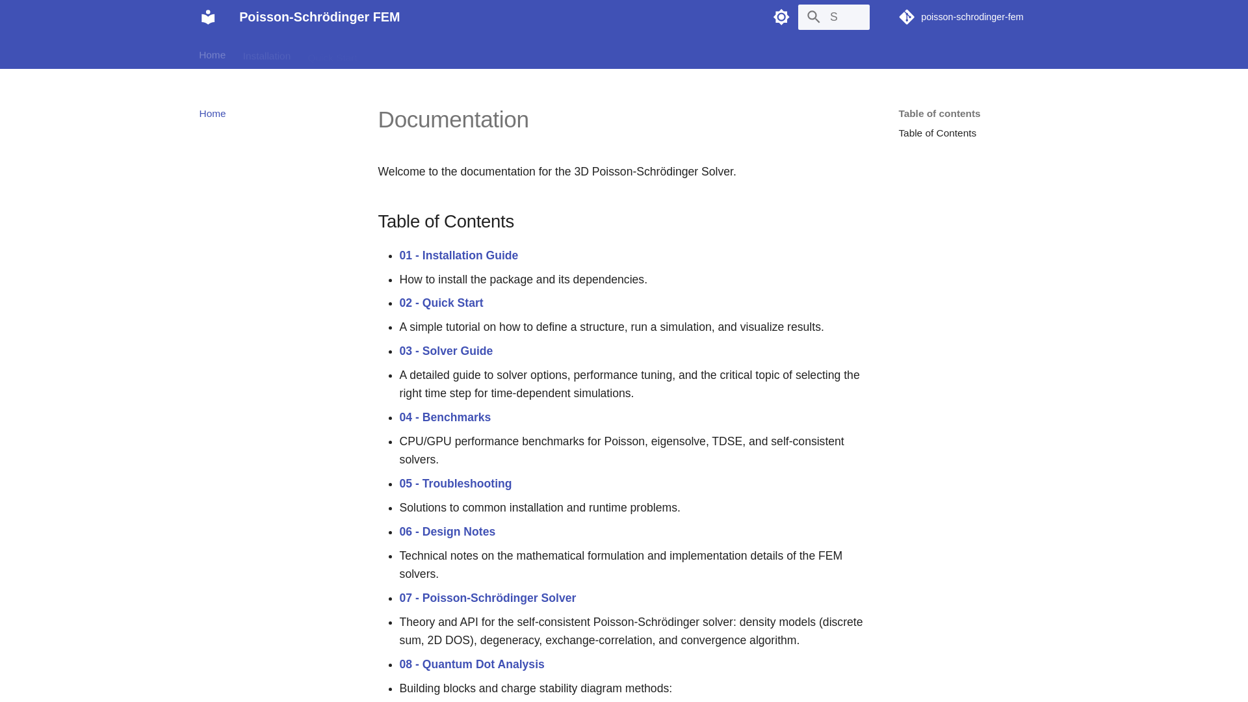Image resolution: width=1248 pixels, height=702 pixels.
Task: Open 05 - Troubleshooting link
Action: pos(456,484)
